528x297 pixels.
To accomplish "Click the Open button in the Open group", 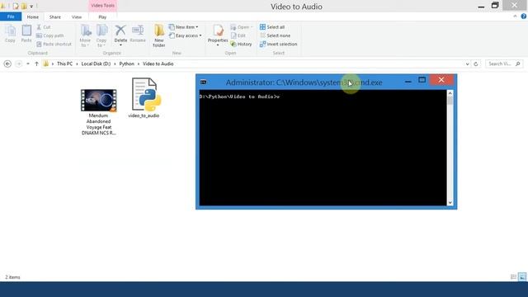I will (241, 27).
